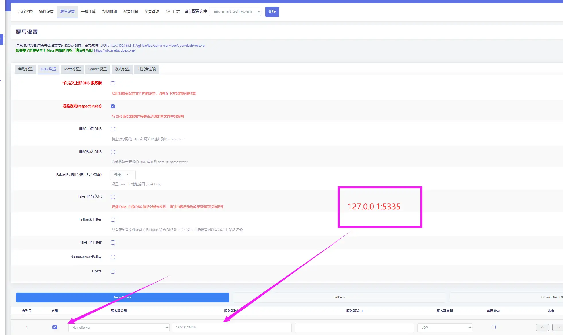Click the move-down arrow in row 1

pos(558,327)
